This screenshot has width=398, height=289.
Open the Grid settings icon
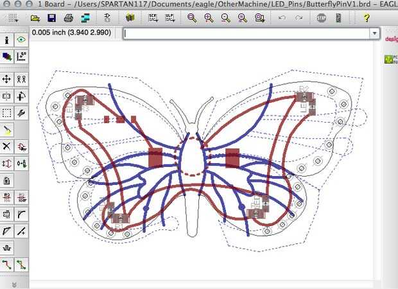click(x=13, y=18)
